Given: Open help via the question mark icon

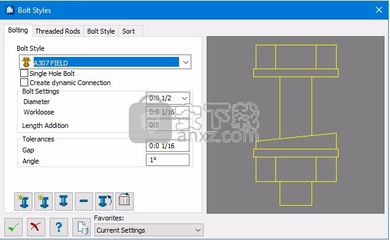Looking at the screenshot, I should coord(59,227).
